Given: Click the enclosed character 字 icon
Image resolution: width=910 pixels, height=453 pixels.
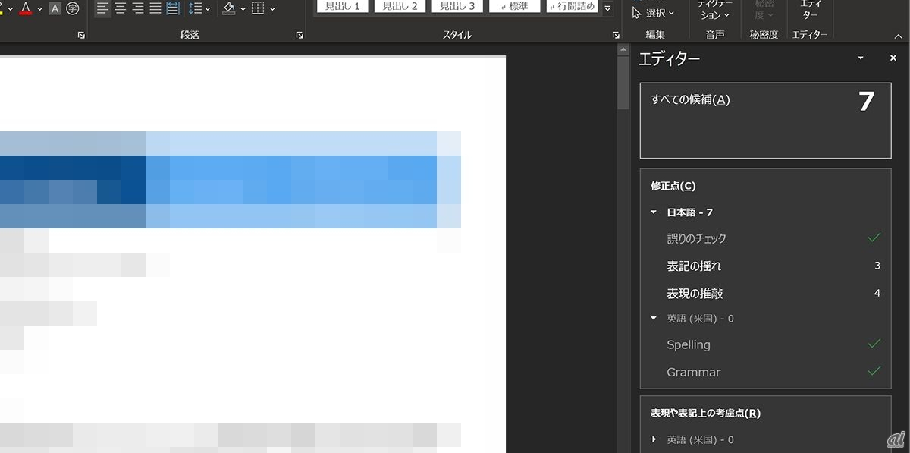Looking at the screenshot, I should pyautogui.click(x=73, y=9).
